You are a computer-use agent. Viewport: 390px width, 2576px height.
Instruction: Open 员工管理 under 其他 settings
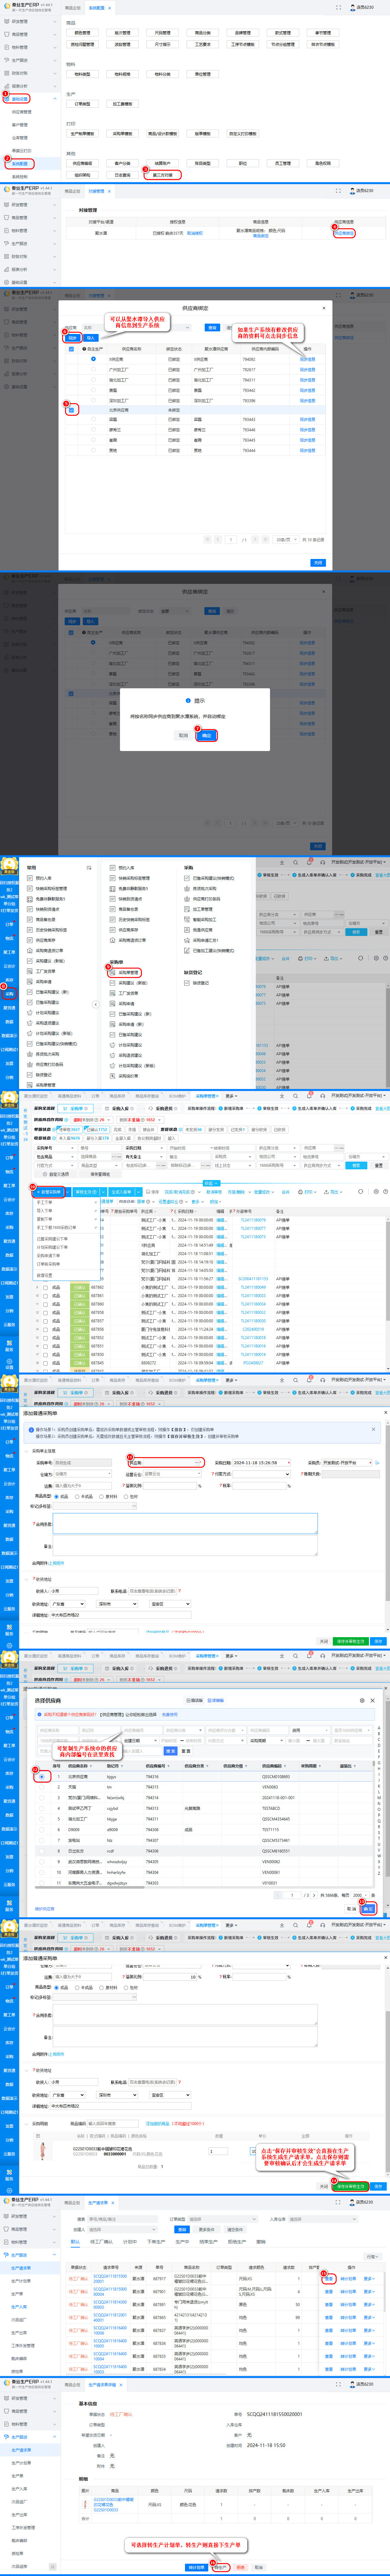tap(283, 163)
